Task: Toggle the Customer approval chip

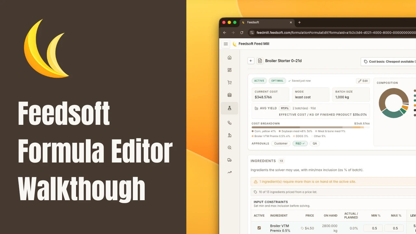Action: (x=281, y=143)
